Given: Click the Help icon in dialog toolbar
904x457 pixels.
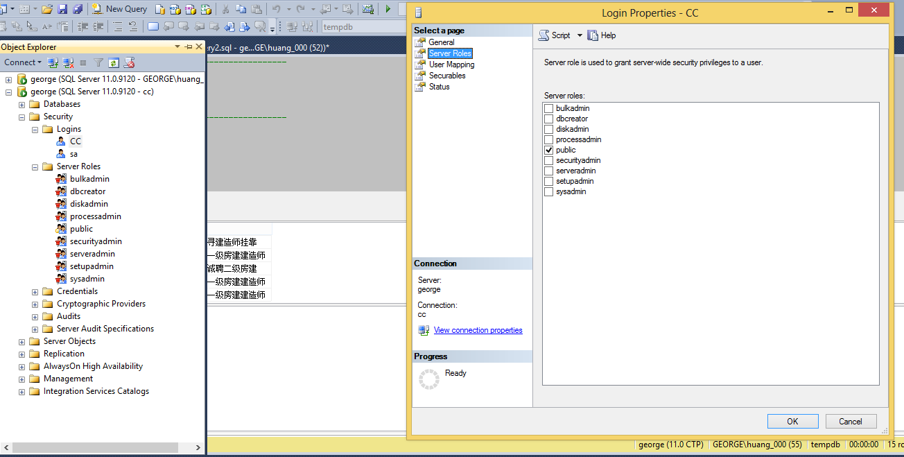Looking at the screenshot, I should pyautogui.click(x=593, y=35).
